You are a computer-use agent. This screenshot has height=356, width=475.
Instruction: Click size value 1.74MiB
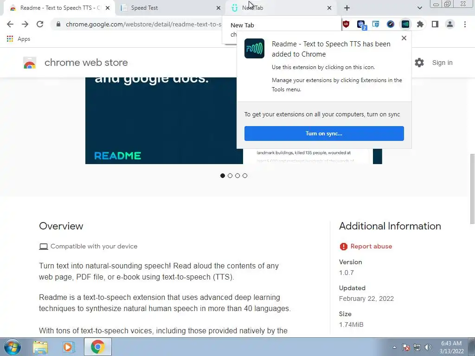pos(351,324)
